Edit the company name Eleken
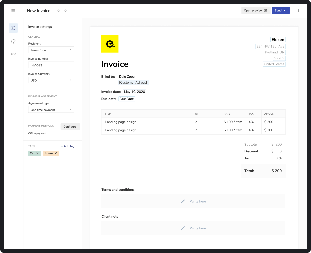Image resolution: width=311 pixels, height=253 pixels. (278, 40)
